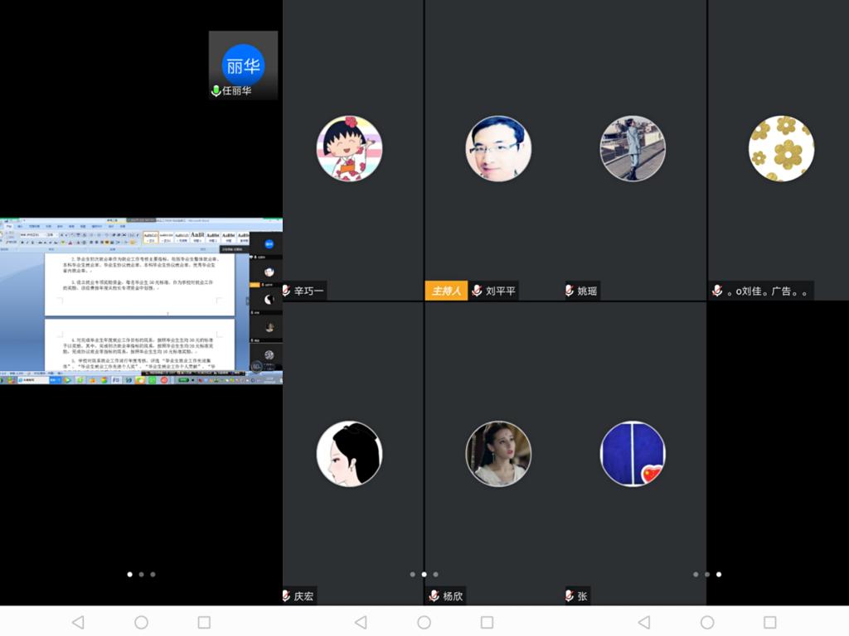This screenshot has width=849, height=636.
Task: Select 辛巧一's cartoon girl avatar
Action: (x=349, y=148)
